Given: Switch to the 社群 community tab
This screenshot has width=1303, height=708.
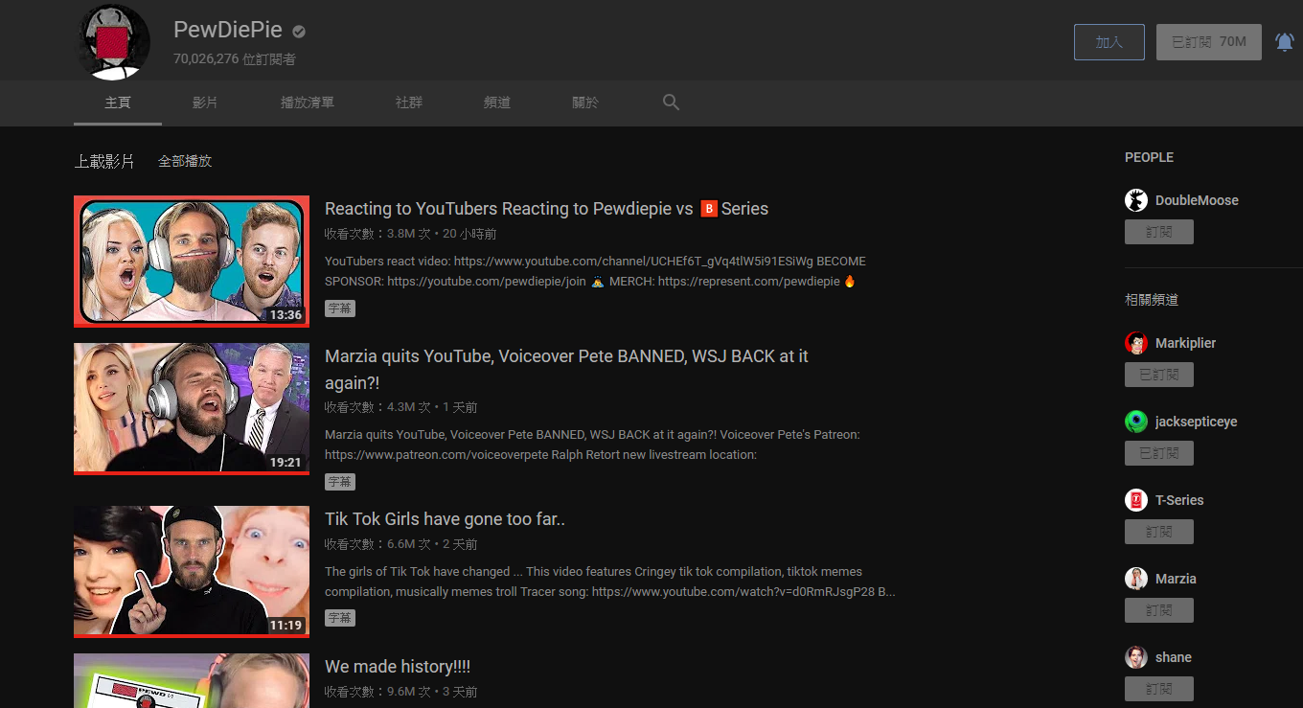Looking at the screenshot, I should tap(409, 103).
